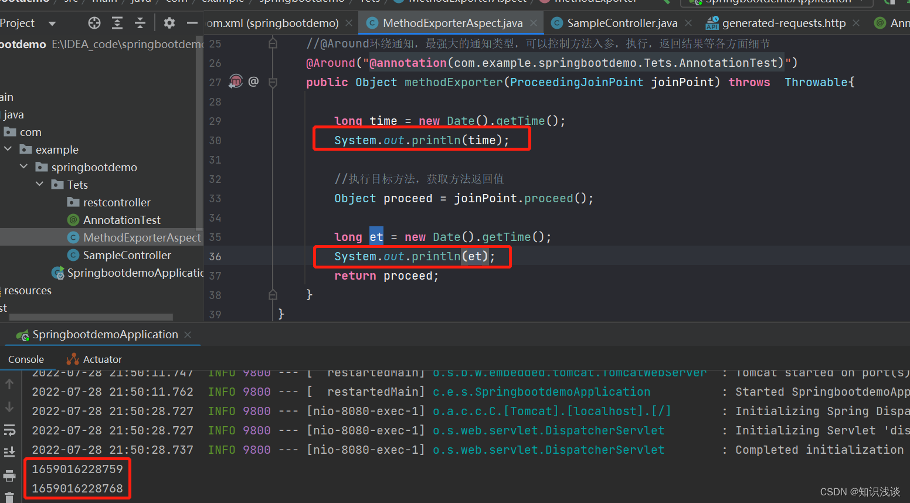
Task: Click the AnnotationTest annotation icon in tree
Action: pos(73,220)
